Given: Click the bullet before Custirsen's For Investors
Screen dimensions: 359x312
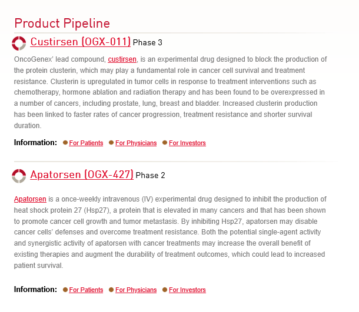Looking at the screenshot, I should (165, 143).
